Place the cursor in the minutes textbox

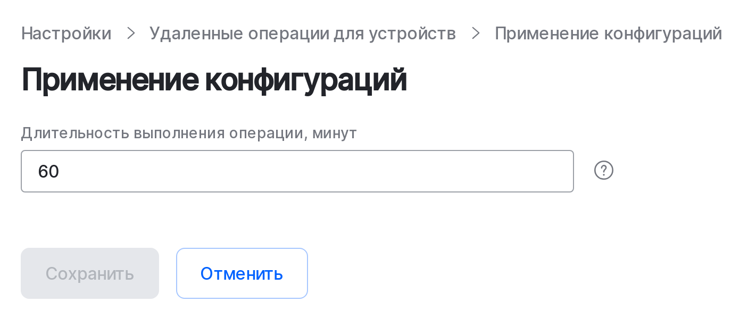[297, 171]
